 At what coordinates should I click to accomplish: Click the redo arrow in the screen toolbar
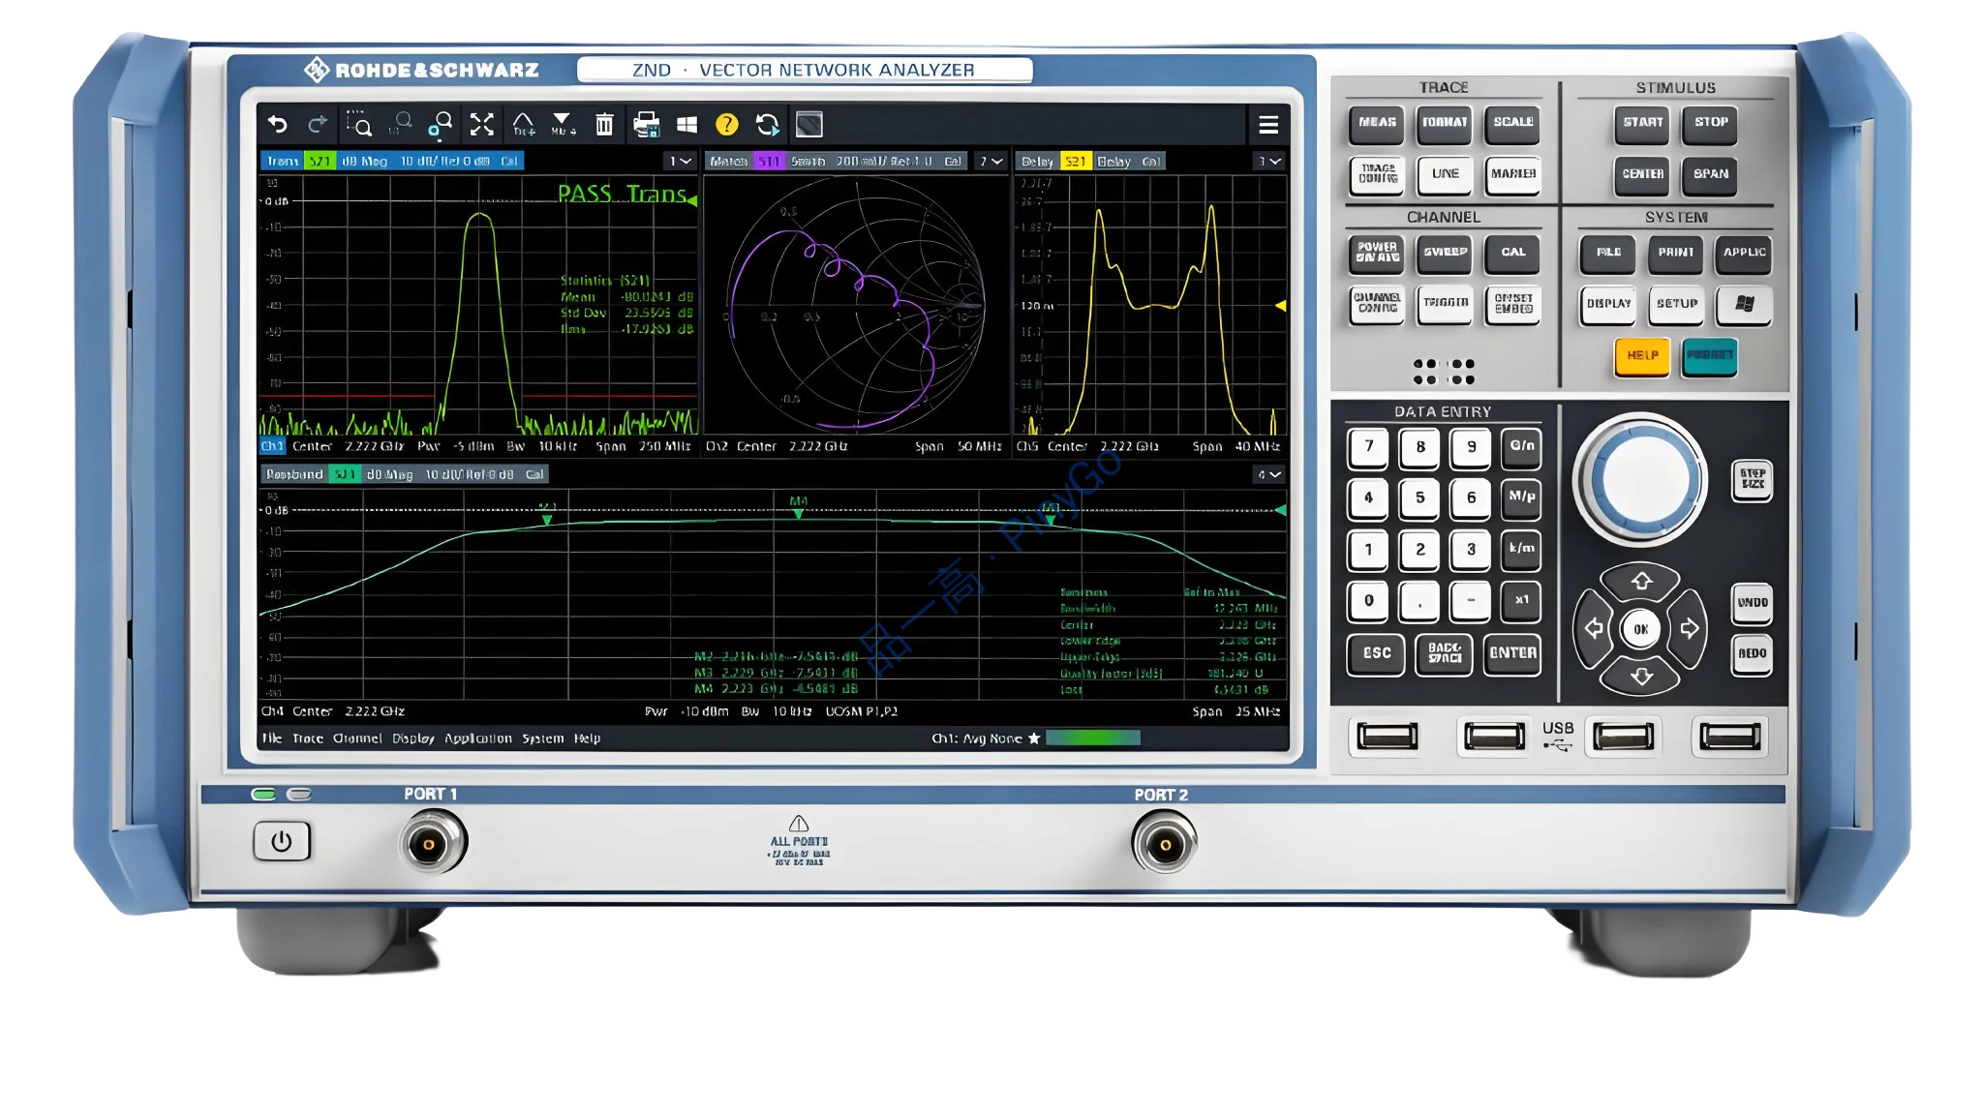tap(318, 124)
